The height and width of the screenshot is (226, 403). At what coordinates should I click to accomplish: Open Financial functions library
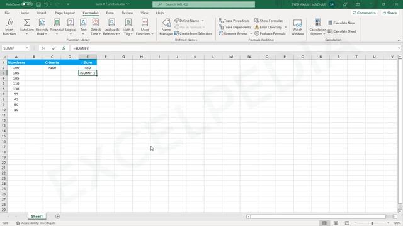coord(57,27)
